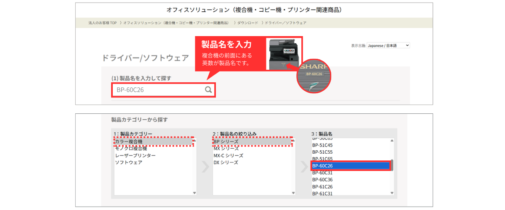The height and width of the screenshot is (210, 505).
Task: Select MX-C シリーズ in series list
Action: (x=229, y=155)
